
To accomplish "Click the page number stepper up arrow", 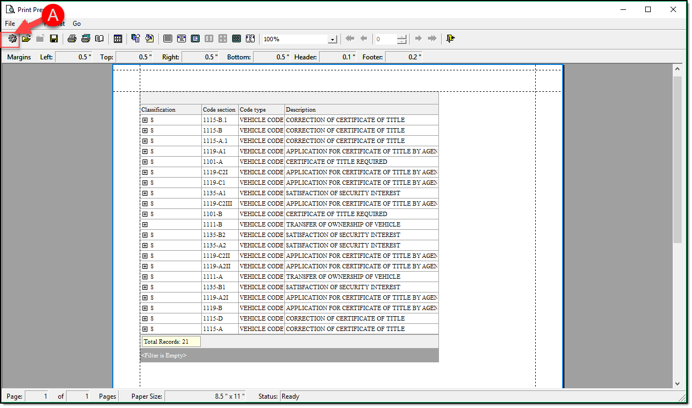I will (402, 37).
